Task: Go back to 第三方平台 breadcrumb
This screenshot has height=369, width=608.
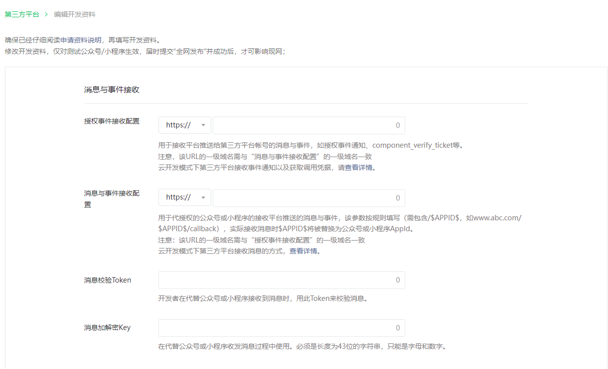Action: click(22, 15)
